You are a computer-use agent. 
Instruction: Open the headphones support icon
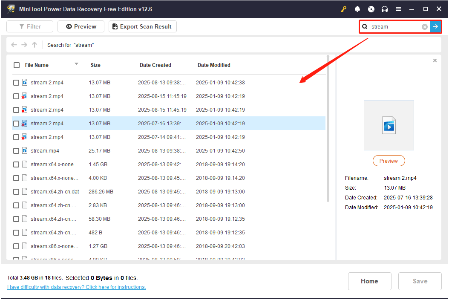(x=385, y=9)
